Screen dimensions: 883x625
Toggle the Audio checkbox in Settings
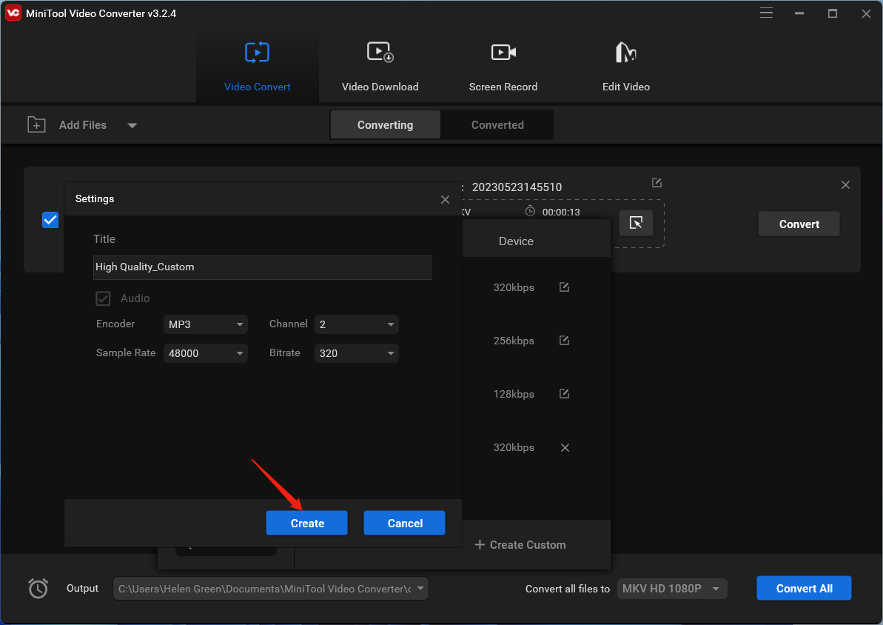tap(103, 298)
